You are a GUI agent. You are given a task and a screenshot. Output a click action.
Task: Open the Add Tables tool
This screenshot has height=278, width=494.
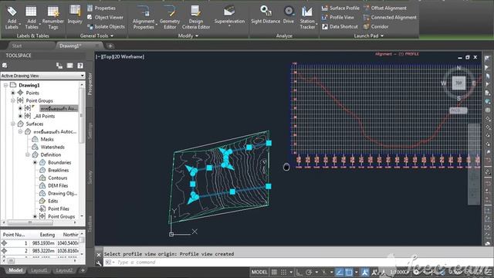pos(31,18)
